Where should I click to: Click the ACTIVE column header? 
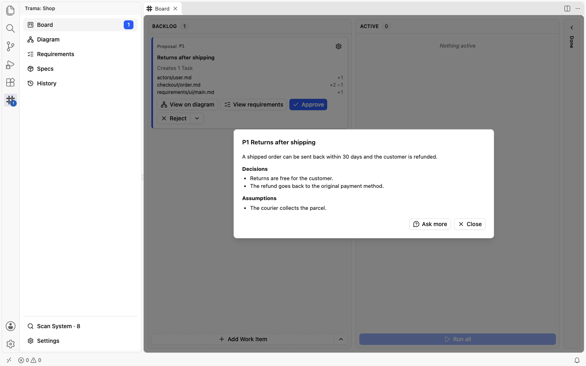[370, 26]
